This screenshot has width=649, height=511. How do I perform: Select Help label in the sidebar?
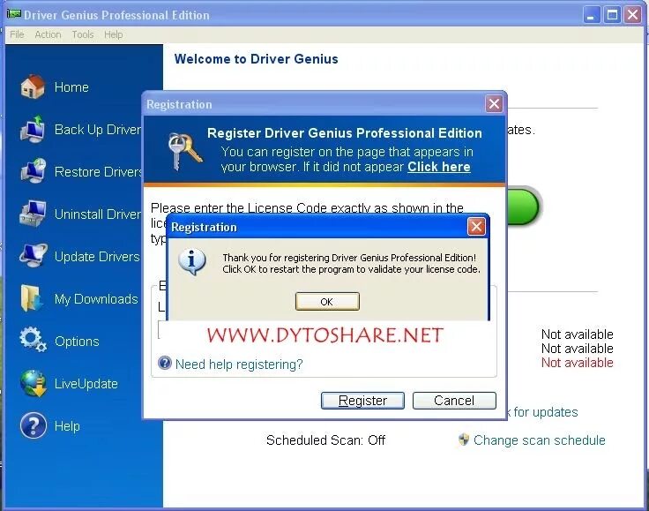click(67, 426)
